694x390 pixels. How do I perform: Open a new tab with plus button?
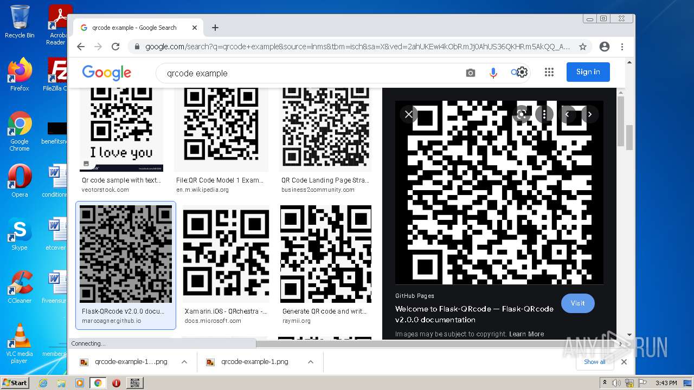(x=215, y=28)
